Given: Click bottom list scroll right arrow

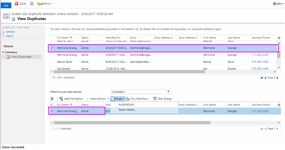Looking at the screenshot, I should [279, 123].
